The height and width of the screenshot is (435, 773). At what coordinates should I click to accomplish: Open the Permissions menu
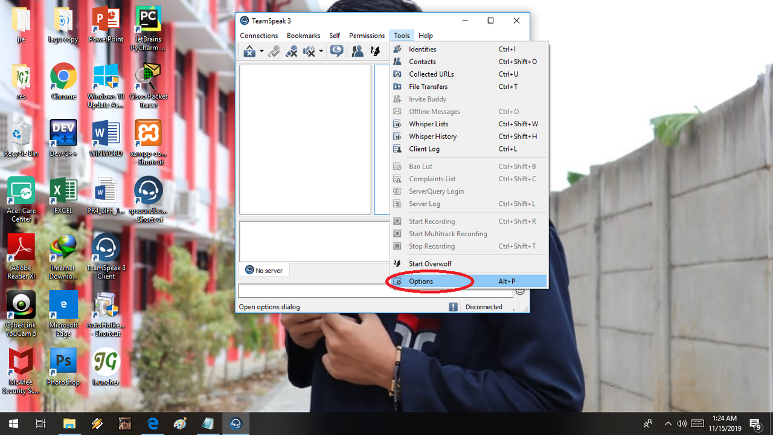367,36
